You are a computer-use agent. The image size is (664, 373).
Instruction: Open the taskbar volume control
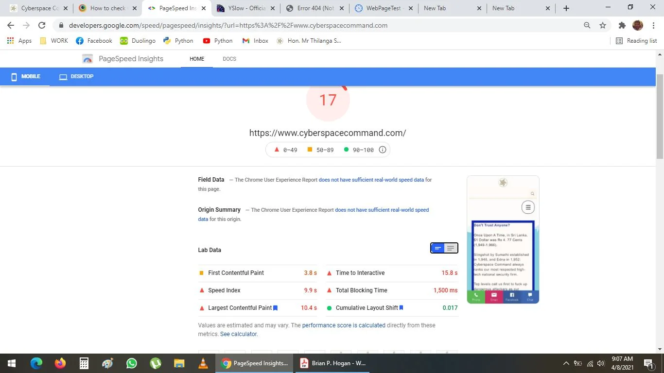[601, 363]
